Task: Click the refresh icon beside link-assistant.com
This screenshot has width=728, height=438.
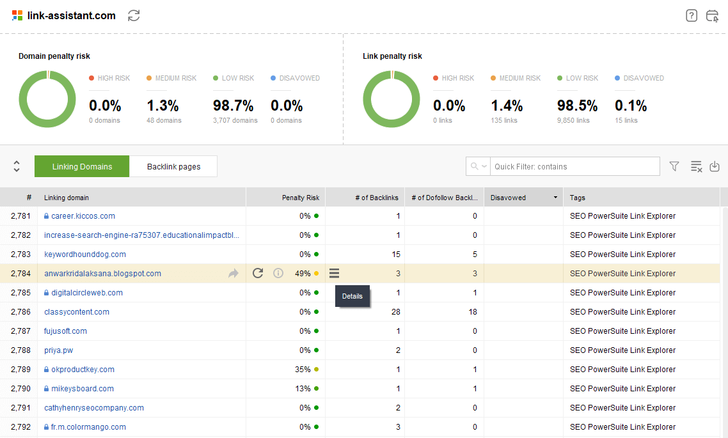Action: point(134,16)
